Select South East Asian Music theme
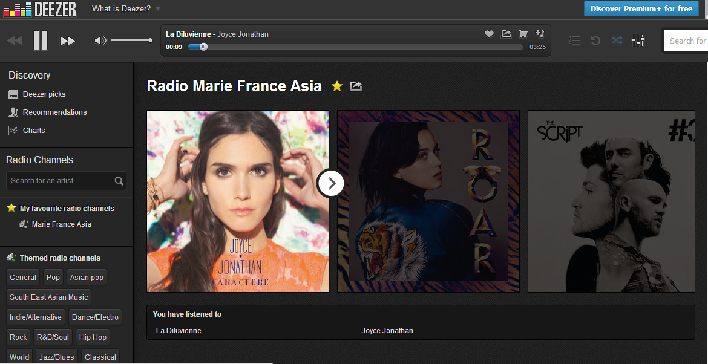The width and height of the screenshot is (708, 364). pyautogui.click(x=49, y=297)
